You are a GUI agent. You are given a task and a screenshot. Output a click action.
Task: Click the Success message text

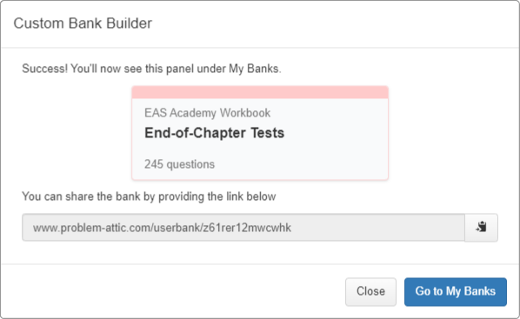[x=151, y=69]
